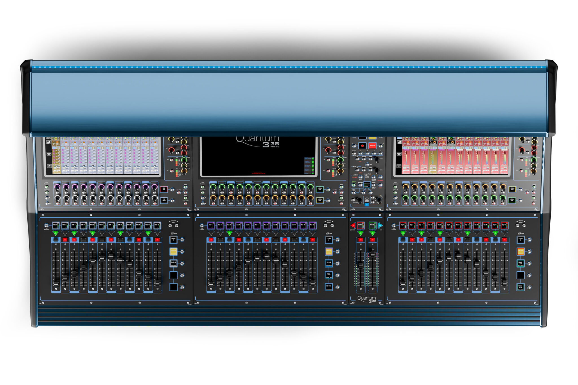
Task: Tap the Aux 1 LCD channel display
Action: pyautogui.click(x=211, y=225)
